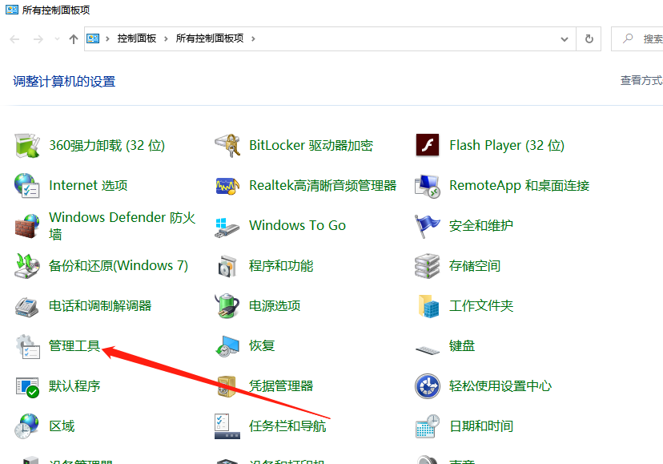Screen dimensions: 663x464
Task: Open the 安全和维护 flag icon
Action: click(427, 226)
